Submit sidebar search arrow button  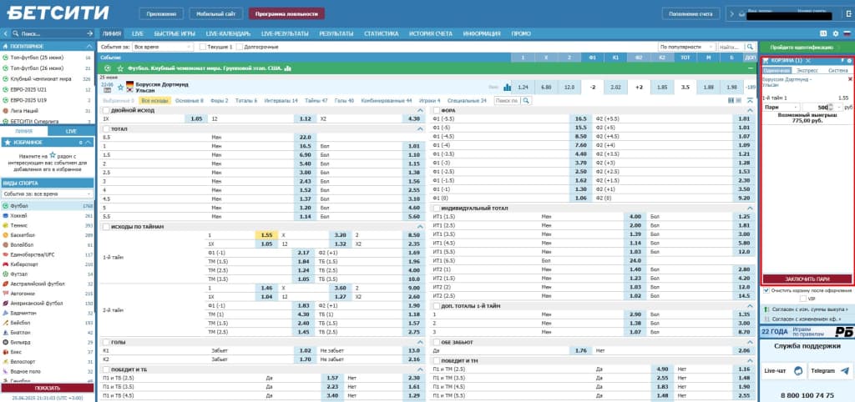click(90, 33)
